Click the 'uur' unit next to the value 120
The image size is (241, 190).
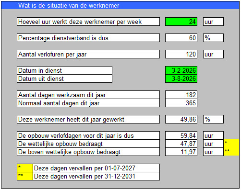click(213, 54)
